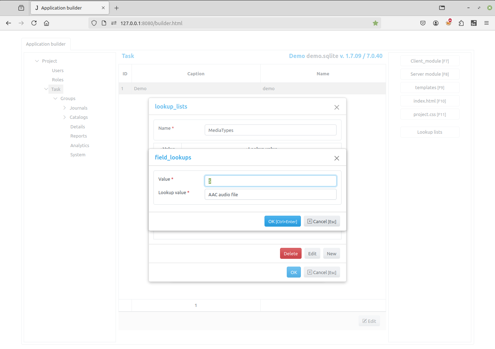Open a new browser tab
The image size is (495, 349).
pyautogui.click(x=117, y=8)
